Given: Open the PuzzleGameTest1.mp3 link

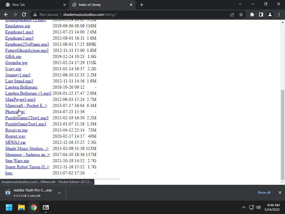Looking at the screenshot, I should [26, 124].
